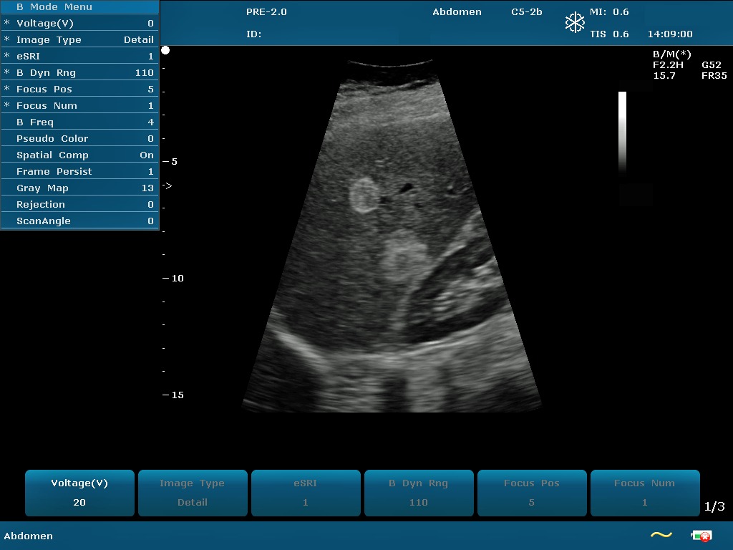Select the Rejection menu row
This screenshot has width=733, height=550.
79,205
